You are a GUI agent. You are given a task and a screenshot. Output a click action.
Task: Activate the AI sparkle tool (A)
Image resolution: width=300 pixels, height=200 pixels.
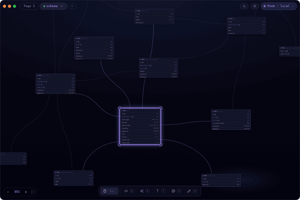click(145, 191)
